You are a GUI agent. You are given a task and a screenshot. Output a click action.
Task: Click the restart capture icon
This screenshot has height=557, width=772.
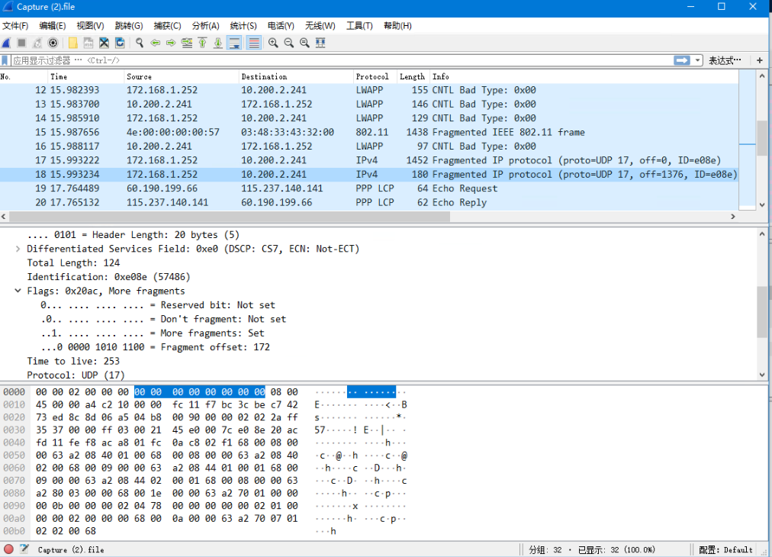[37, 43]
